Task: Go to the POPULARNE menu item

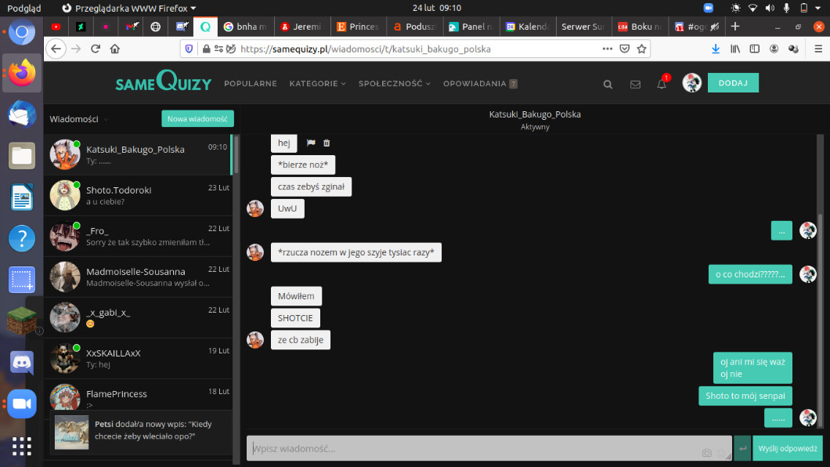Action: pos(251,84)
